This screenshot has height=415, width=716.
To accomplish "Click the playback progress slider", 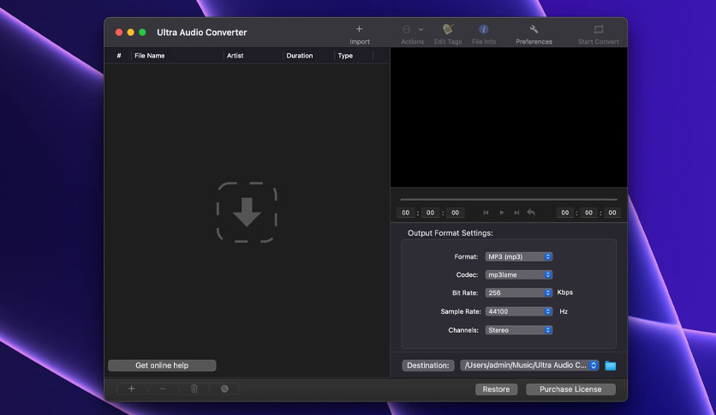I will (x=509, y=199).
